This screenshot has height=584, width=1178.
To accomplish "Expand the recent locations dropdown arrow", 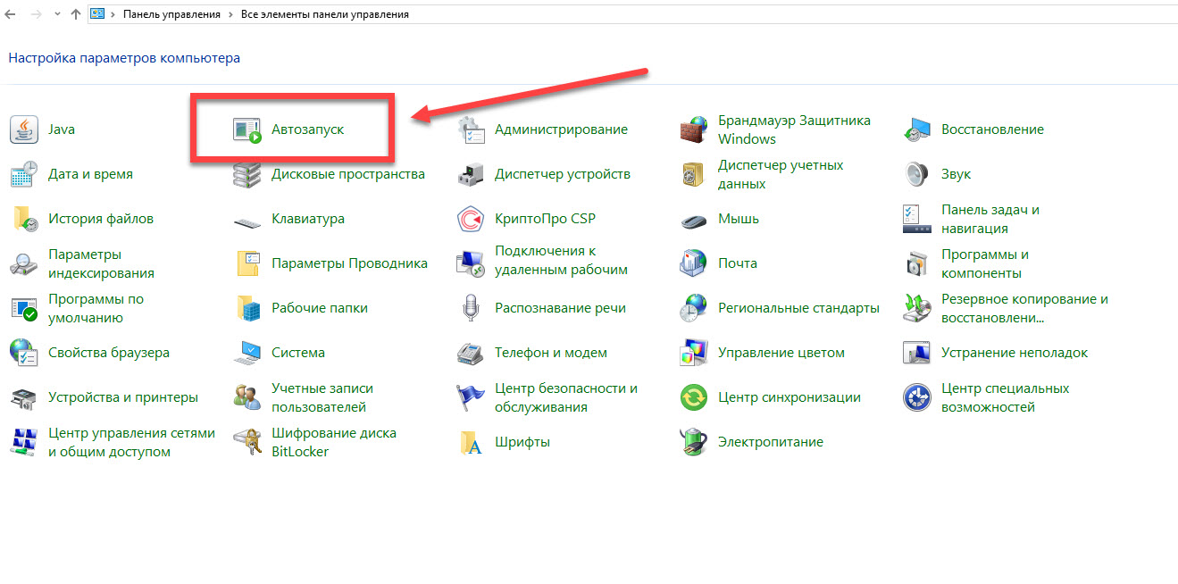I will (57, 14).
